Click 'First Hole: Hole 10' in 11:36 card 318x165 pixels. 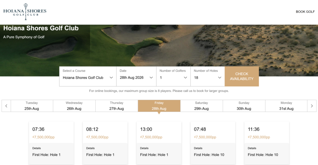(x=263, y=155)
